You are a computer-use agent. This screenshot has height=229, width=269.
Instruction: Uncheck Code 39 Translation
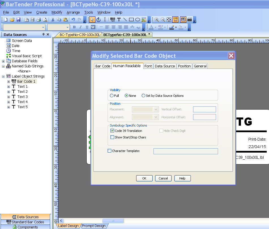[112, 131]
